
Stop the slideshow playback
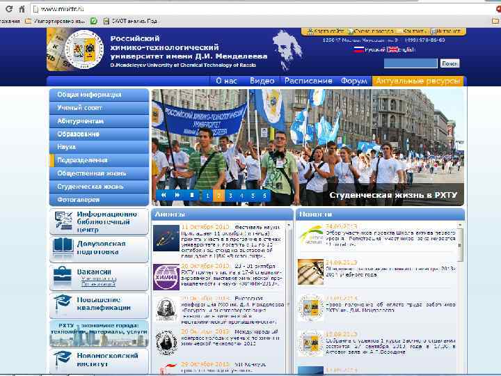(192, 195)
